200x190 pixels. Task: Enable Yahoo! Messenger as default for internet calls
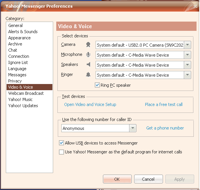61,152
